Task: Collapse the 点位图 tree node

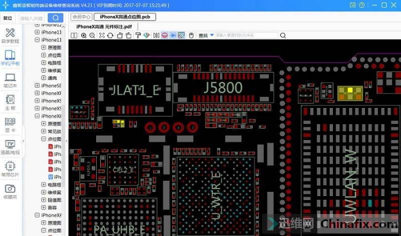Action: [44, 139]
